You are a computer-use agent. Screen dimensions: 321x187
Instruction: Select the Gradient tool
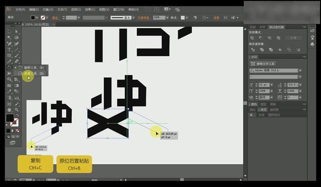(17, 85)
